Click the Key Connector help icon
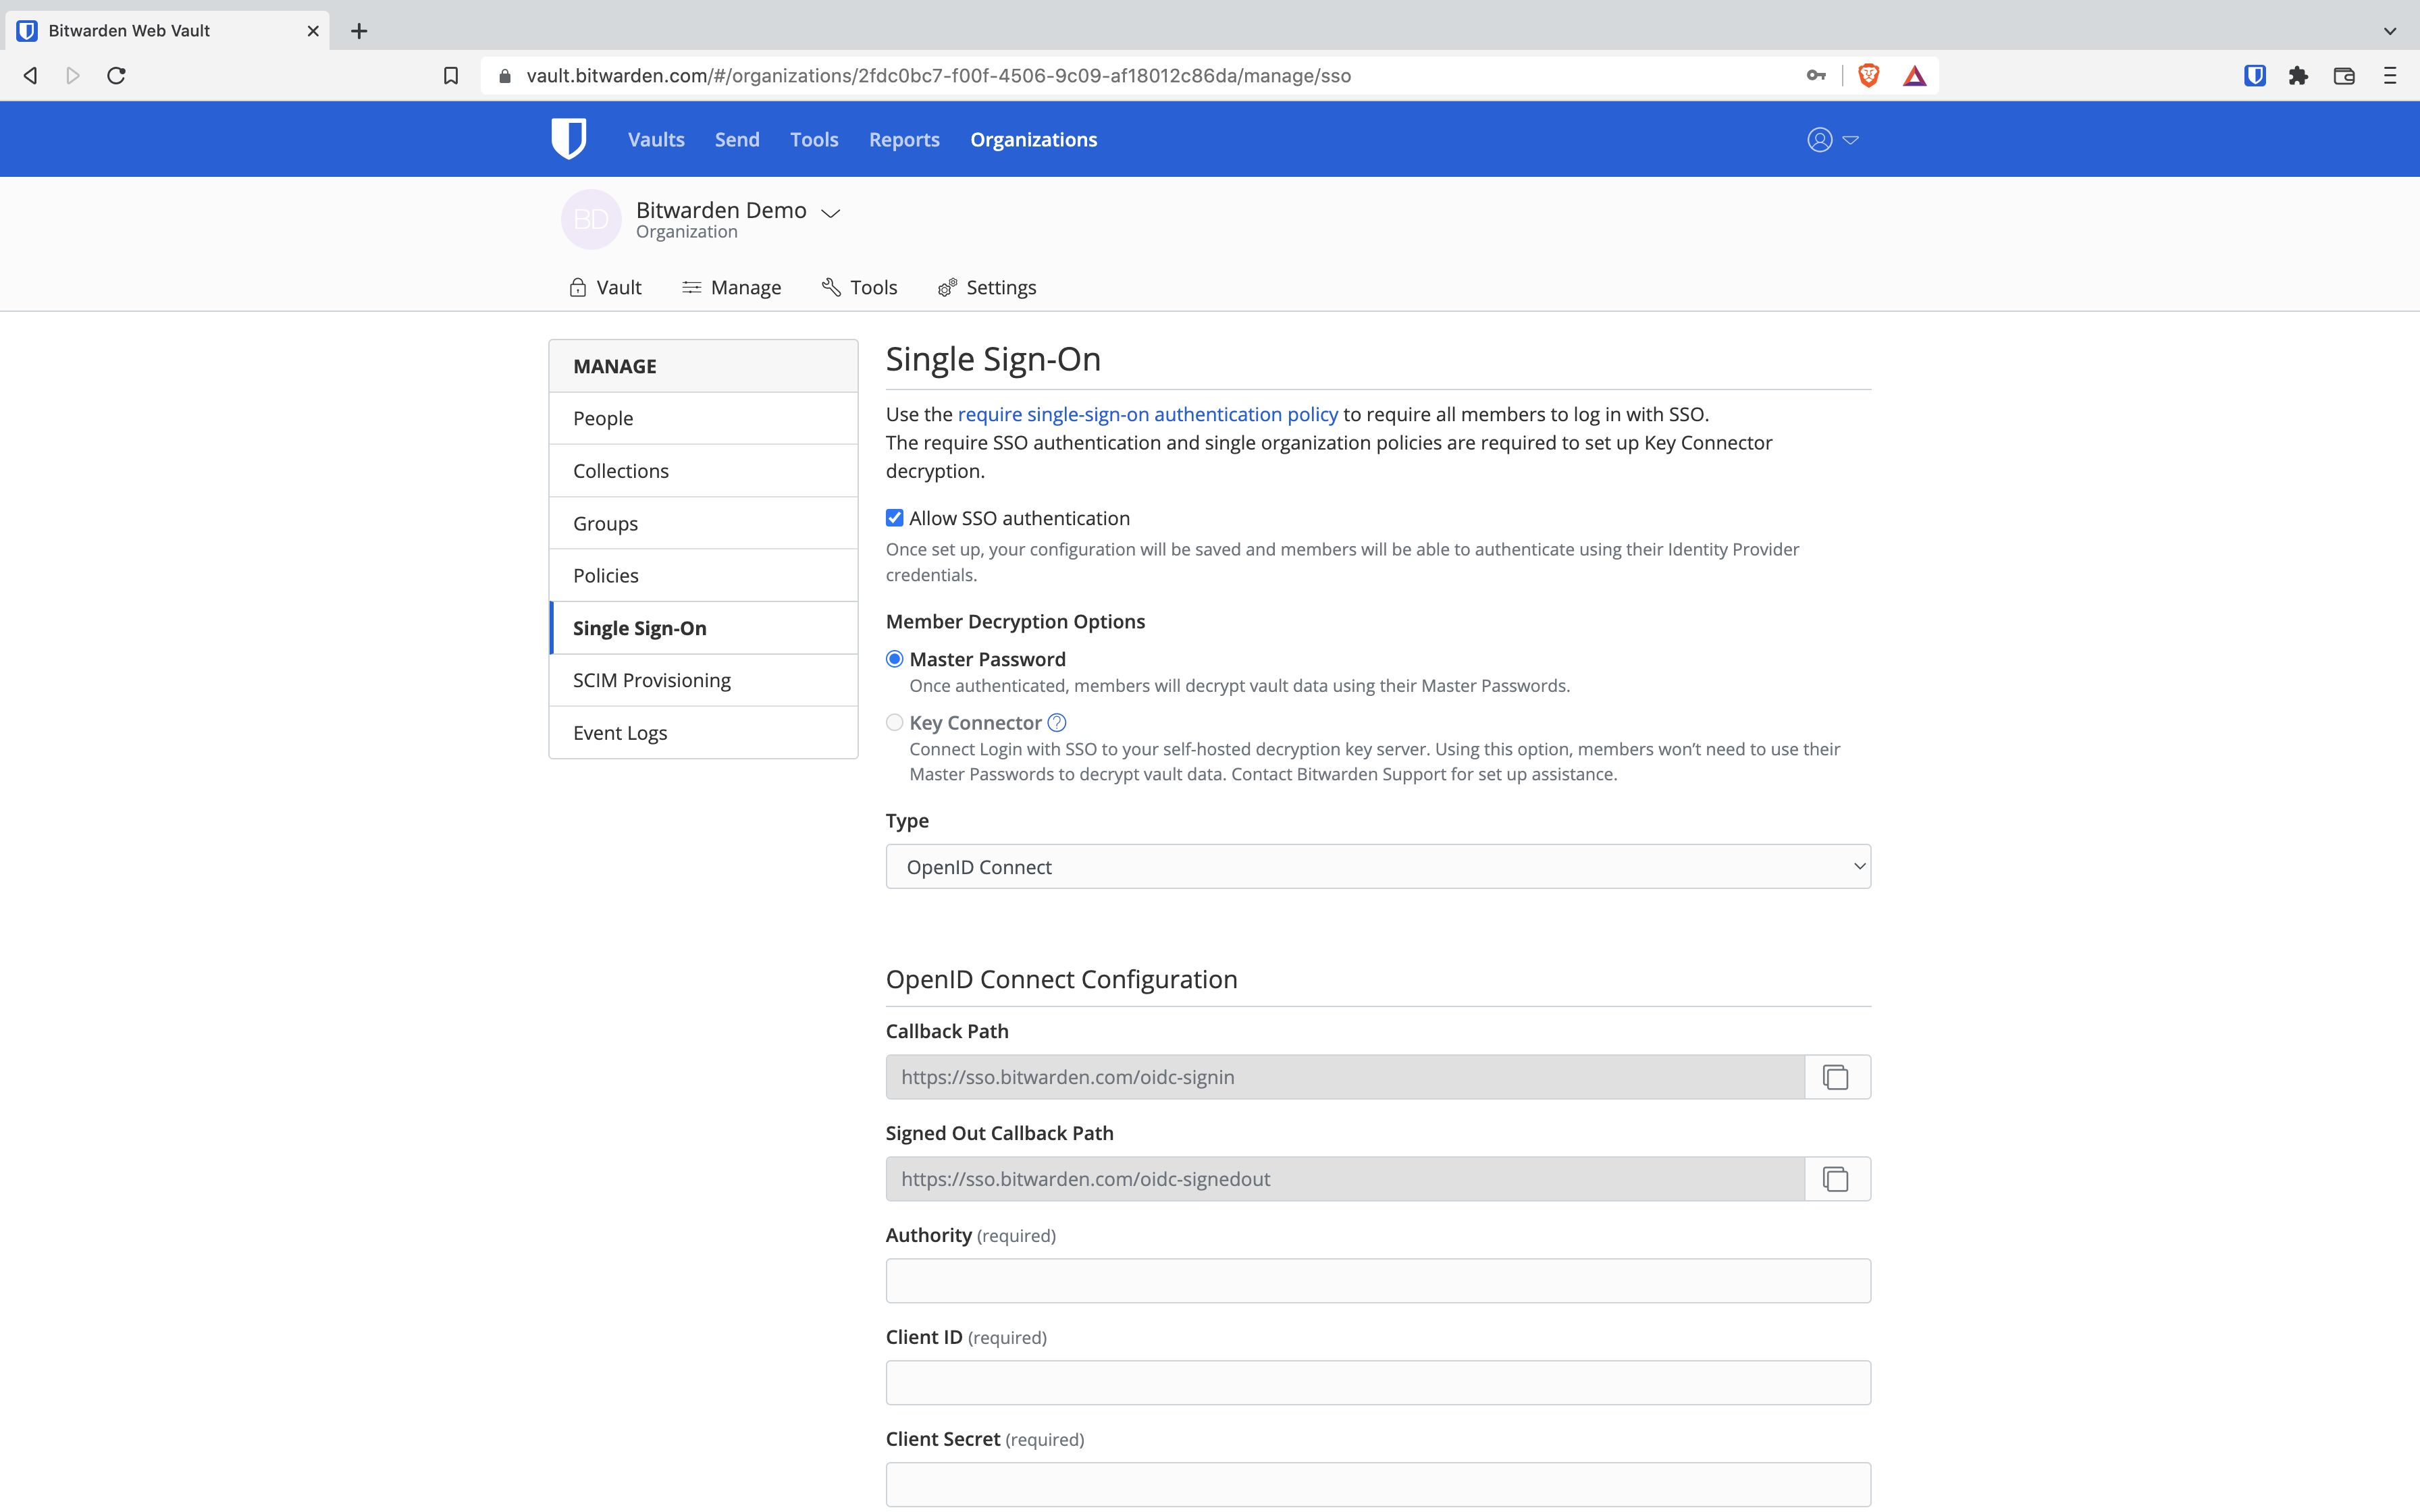Viewport: 2420px width, 1512px height. pos(1057,722)
